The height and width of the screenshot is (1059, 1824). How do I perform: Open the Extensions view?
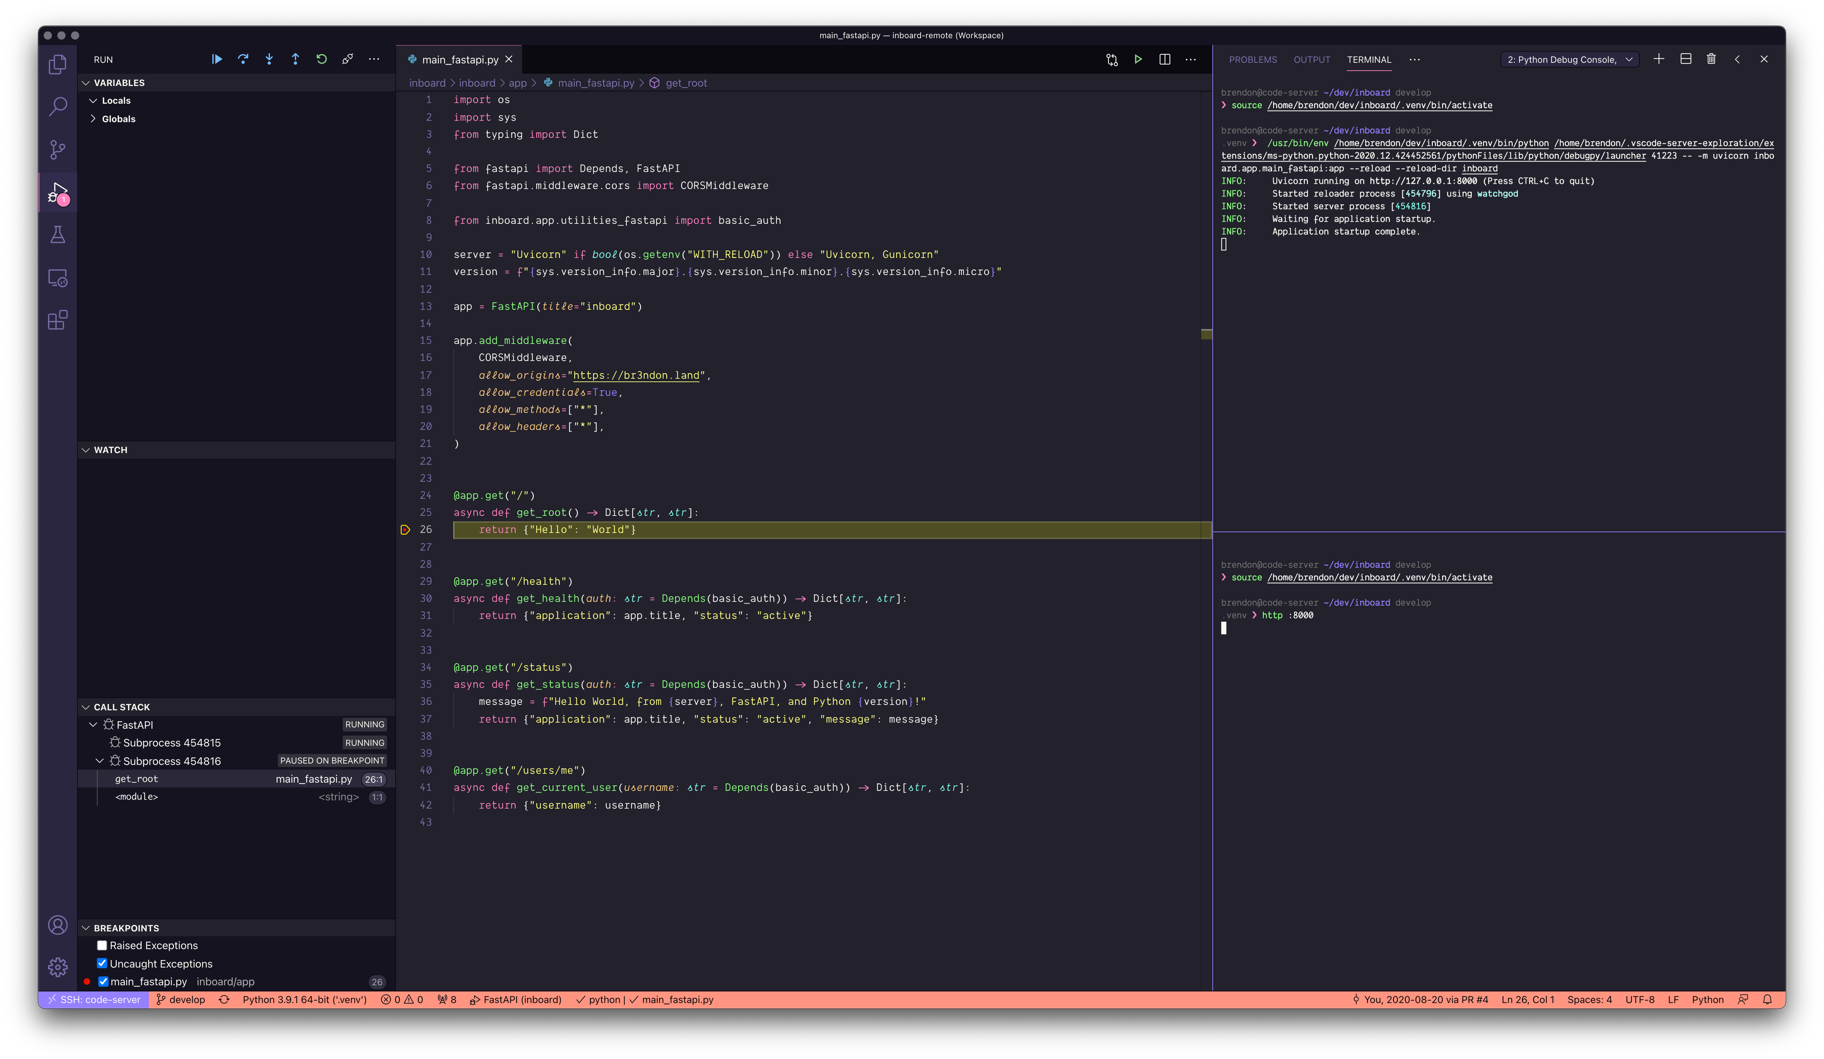[x=58, y=320]
